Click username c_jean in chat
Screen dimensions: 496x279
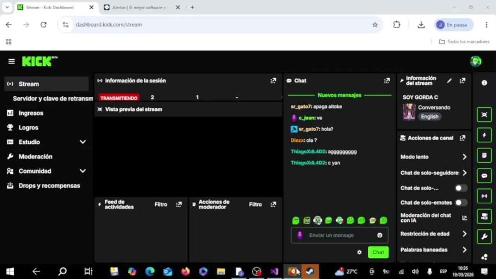(307, 118)
